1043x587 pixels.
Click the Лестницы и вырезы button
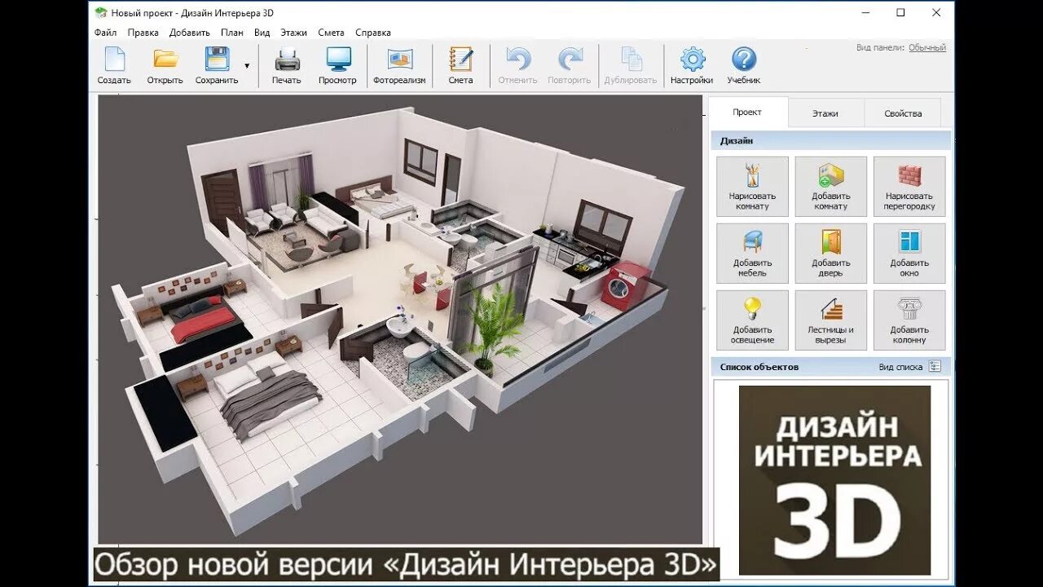830,320
